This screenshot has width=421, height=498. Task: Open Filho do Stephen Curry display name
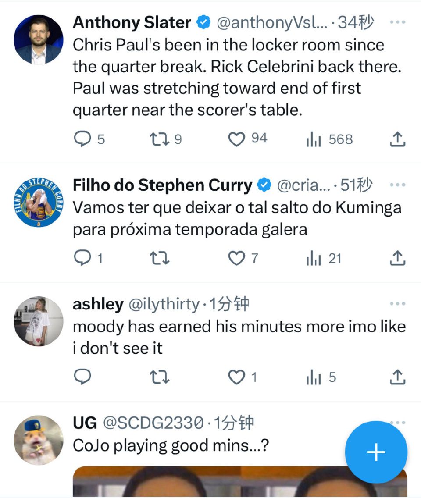(x=162, y=185)
